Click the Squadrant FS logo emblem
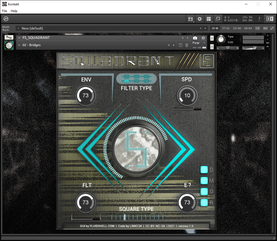This screenshot has height=241, width=277. (x=206, y=61)
